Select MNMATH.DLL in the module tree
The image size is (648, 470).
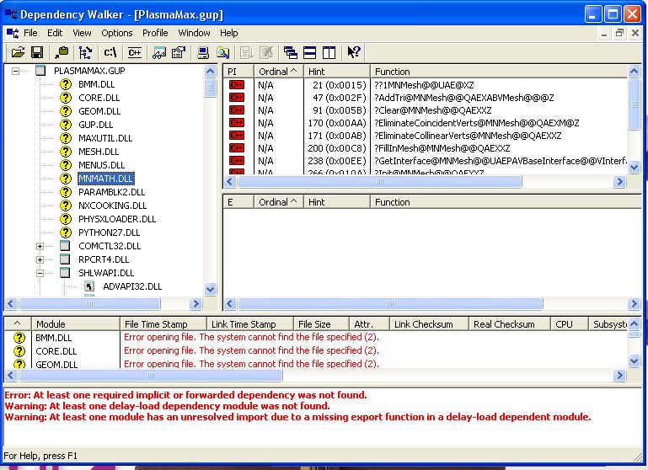pos(106,179)
